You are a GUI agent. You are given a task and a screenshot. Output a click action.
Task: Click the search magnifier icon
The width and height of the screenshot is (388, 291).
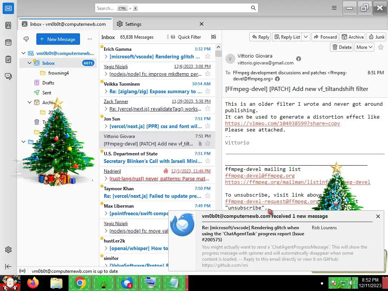(253, 8)
